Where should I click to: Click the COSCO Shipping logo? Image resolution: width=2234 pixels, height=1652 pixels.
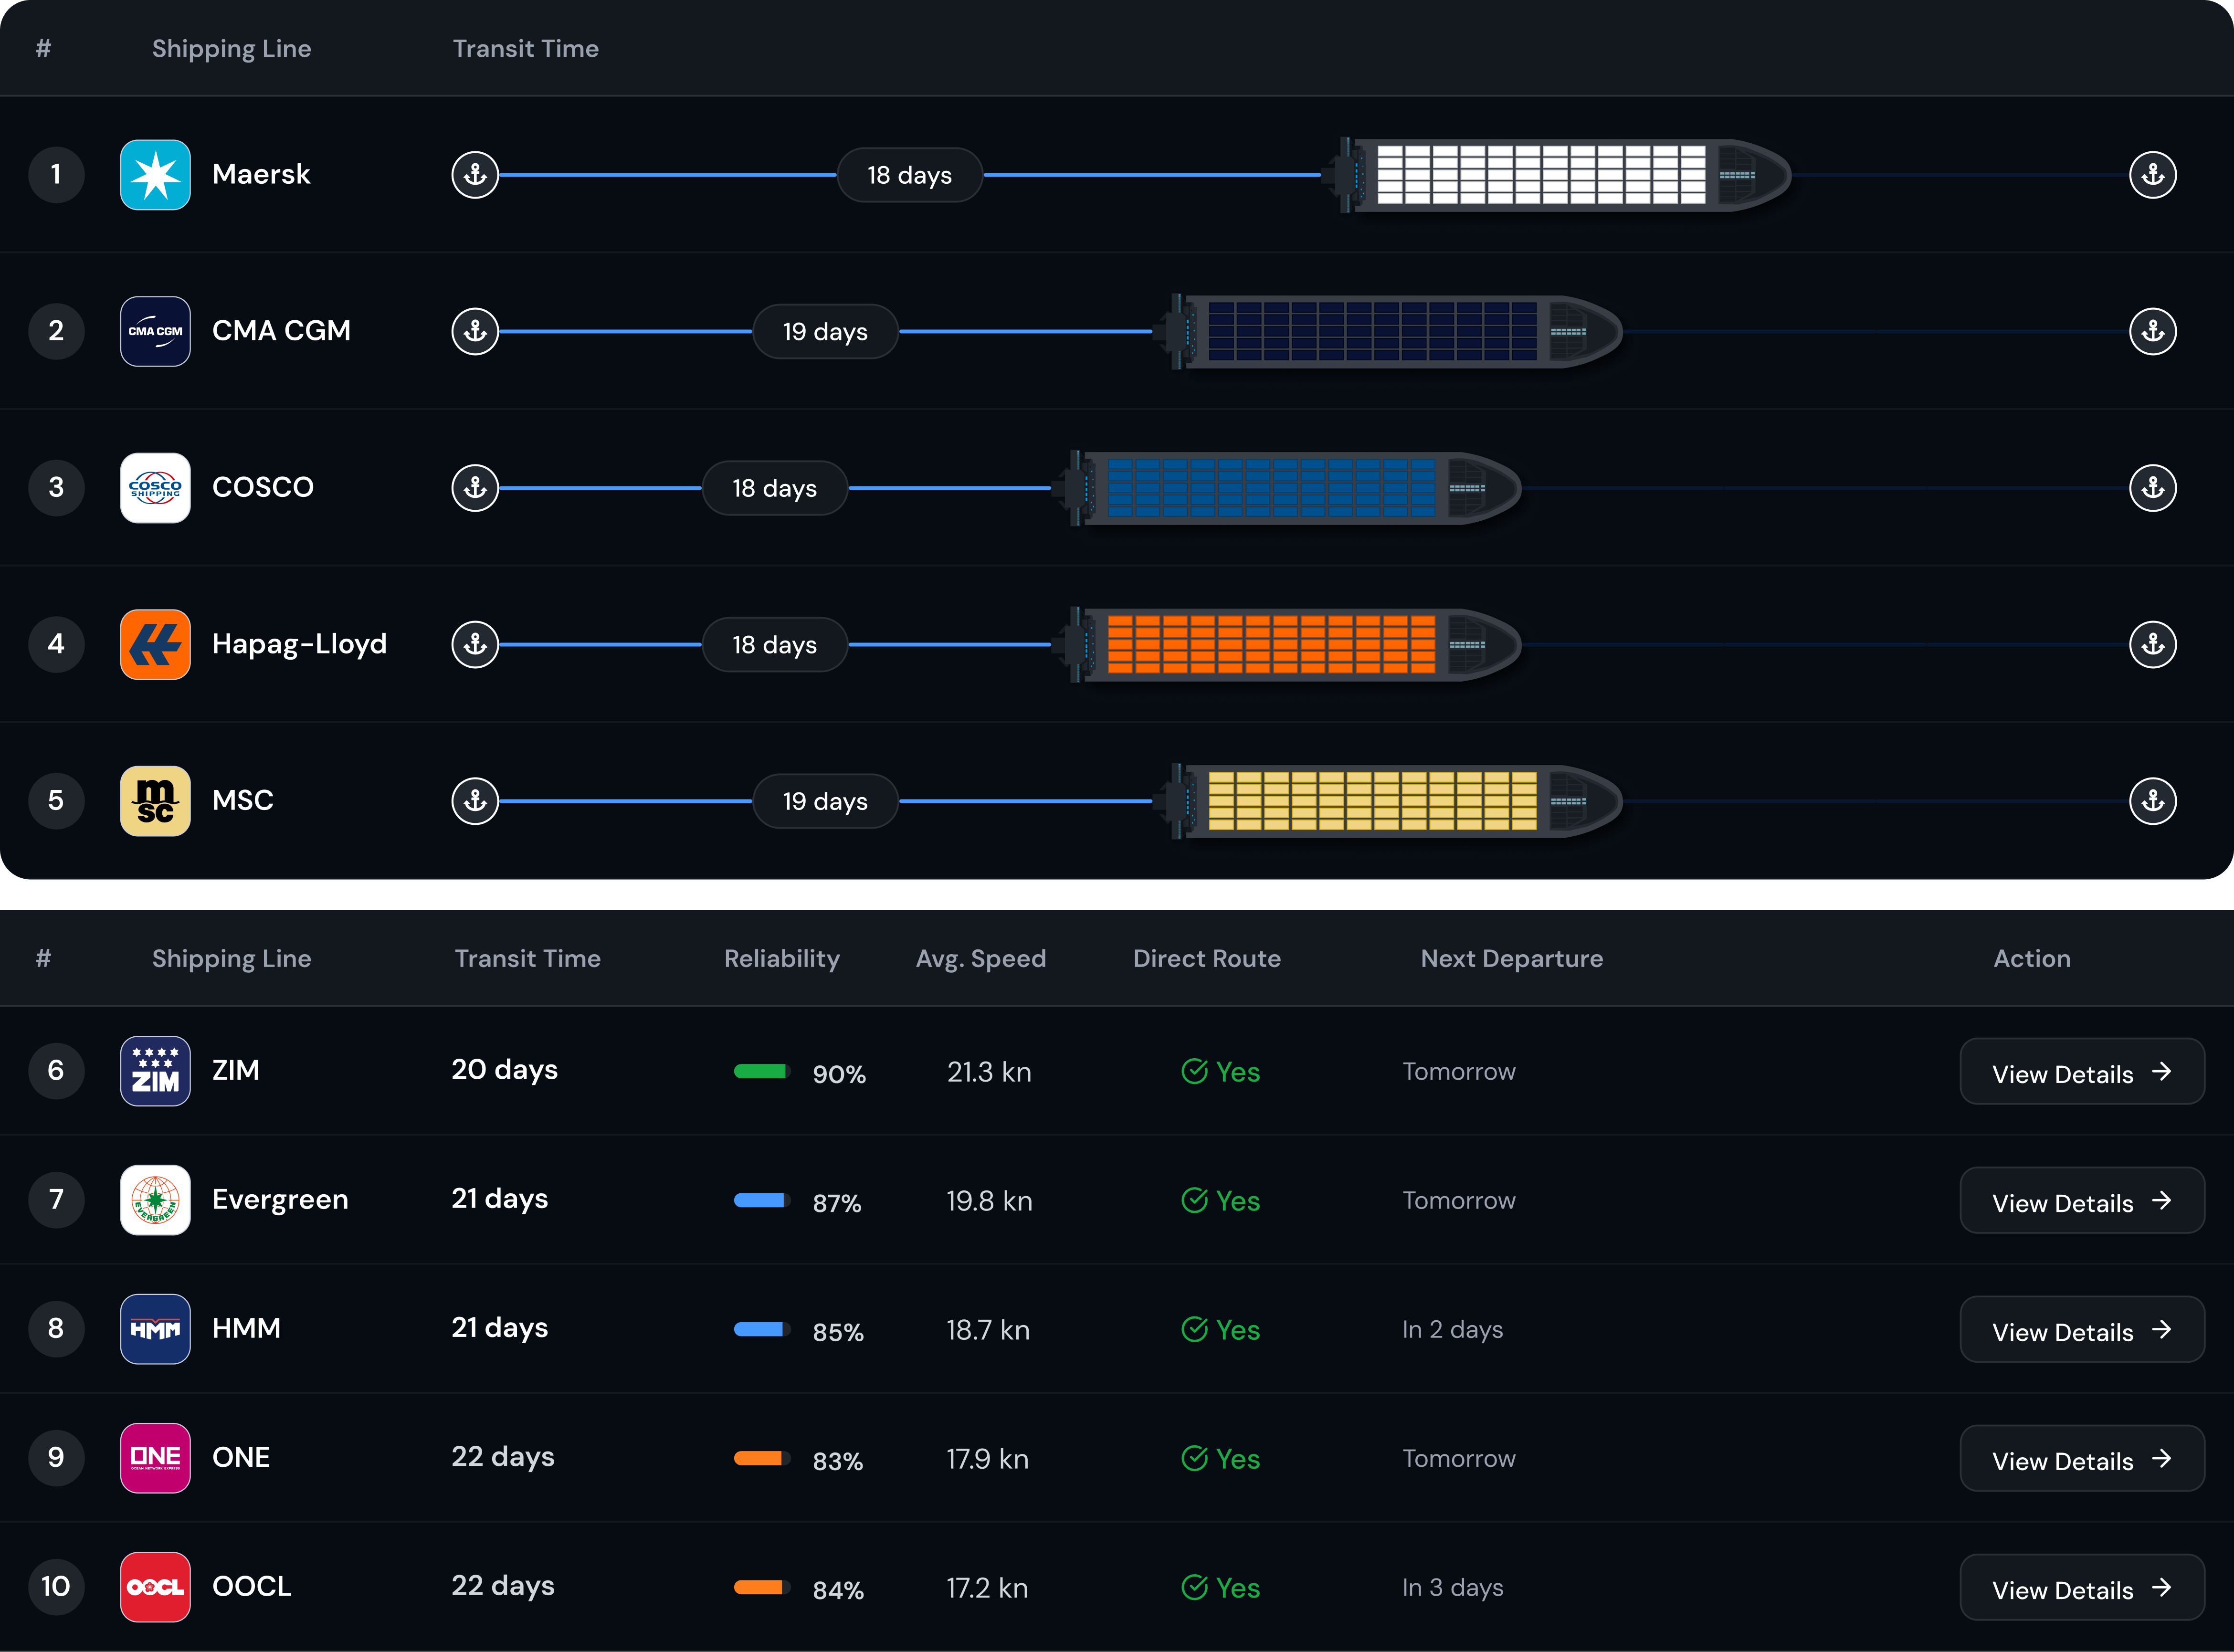pyautogui.click(x=155, y=488)
